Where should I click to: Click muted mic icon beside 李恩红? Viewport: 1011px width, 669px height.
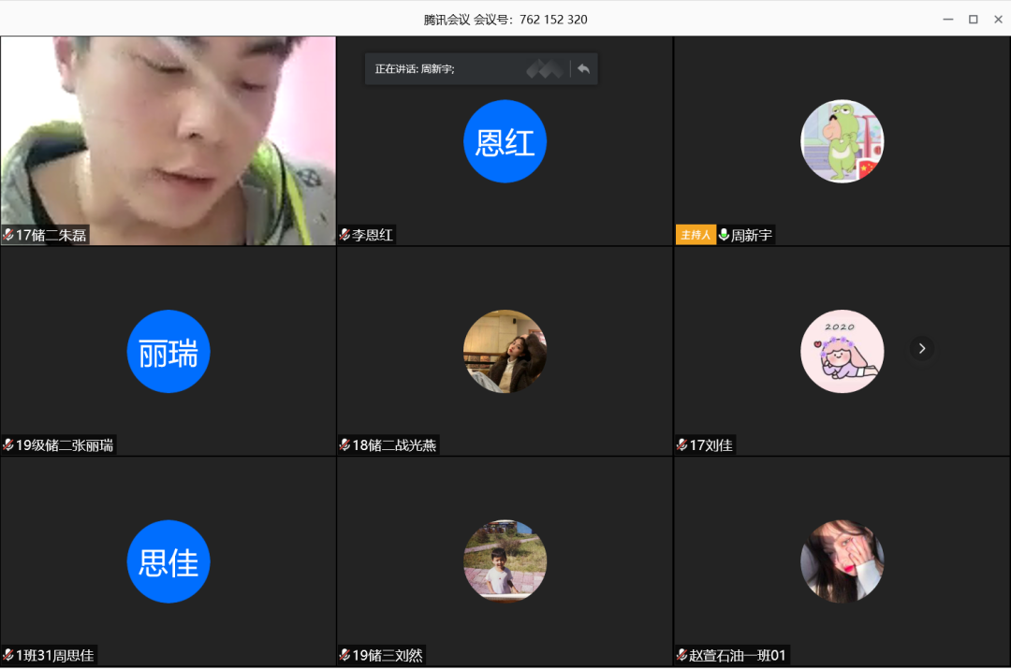(x=344, y=236)
